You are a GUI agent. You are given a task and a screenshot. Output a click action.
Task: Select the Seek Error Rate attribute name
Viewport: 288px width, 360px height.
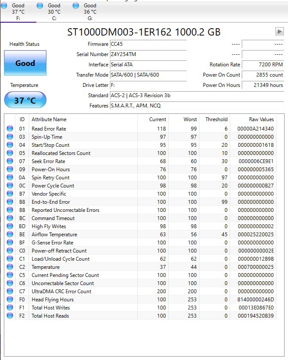click(x=48, y=161)
